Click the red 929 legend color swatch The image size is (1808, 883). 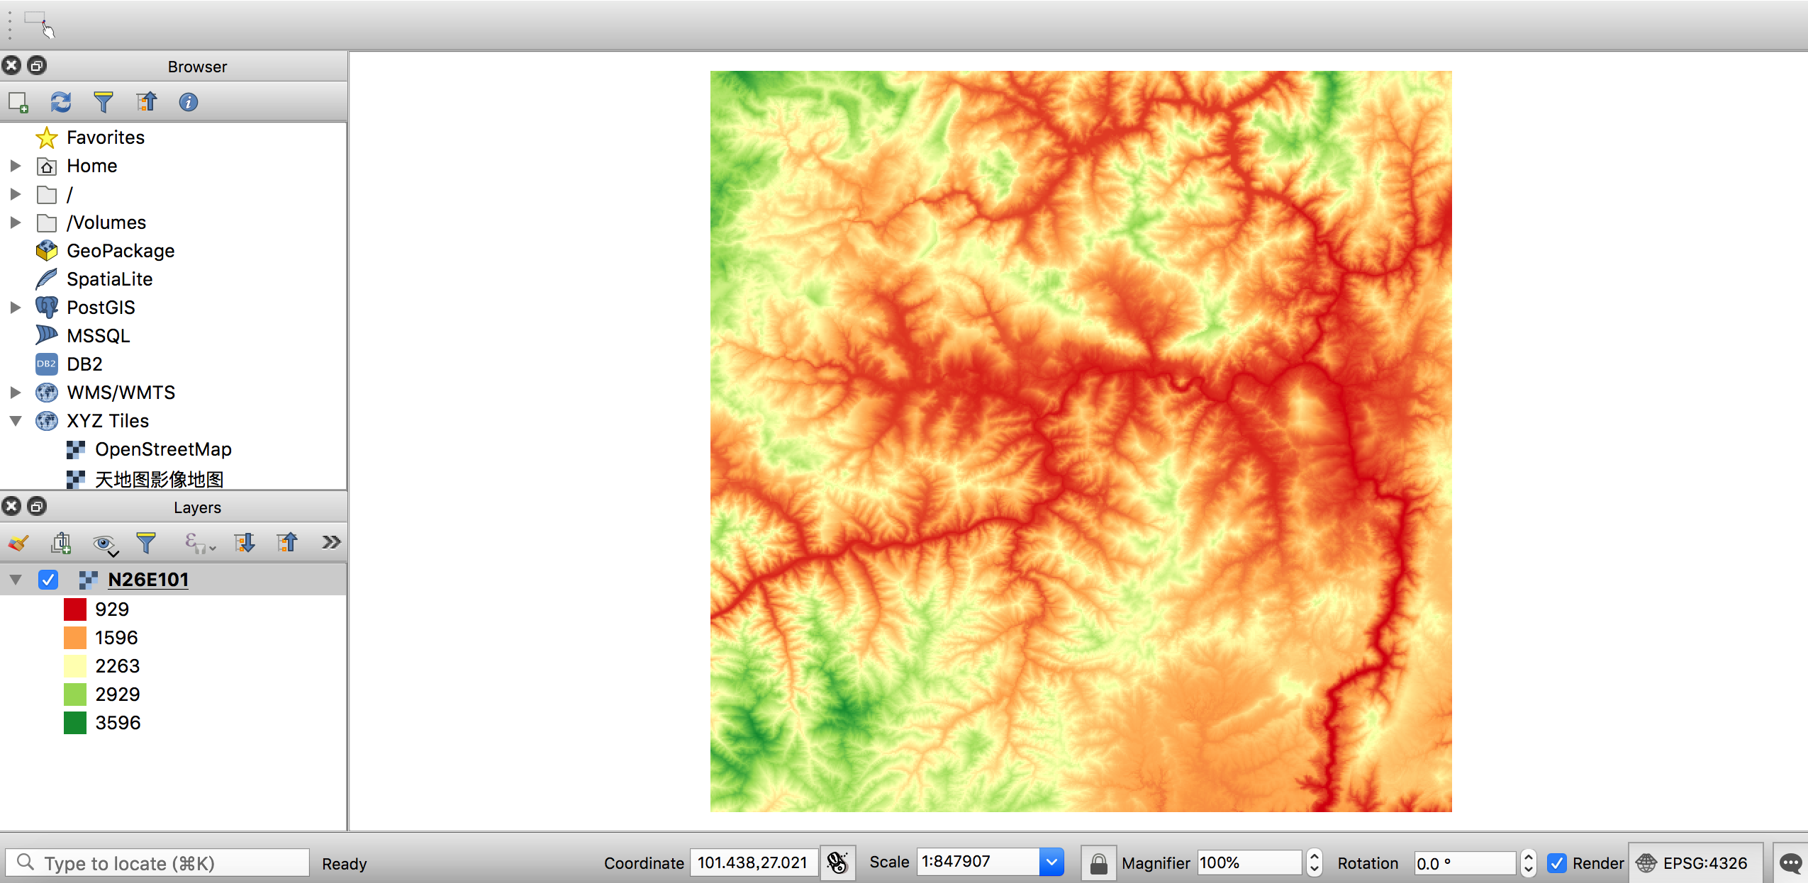(75, 609)
